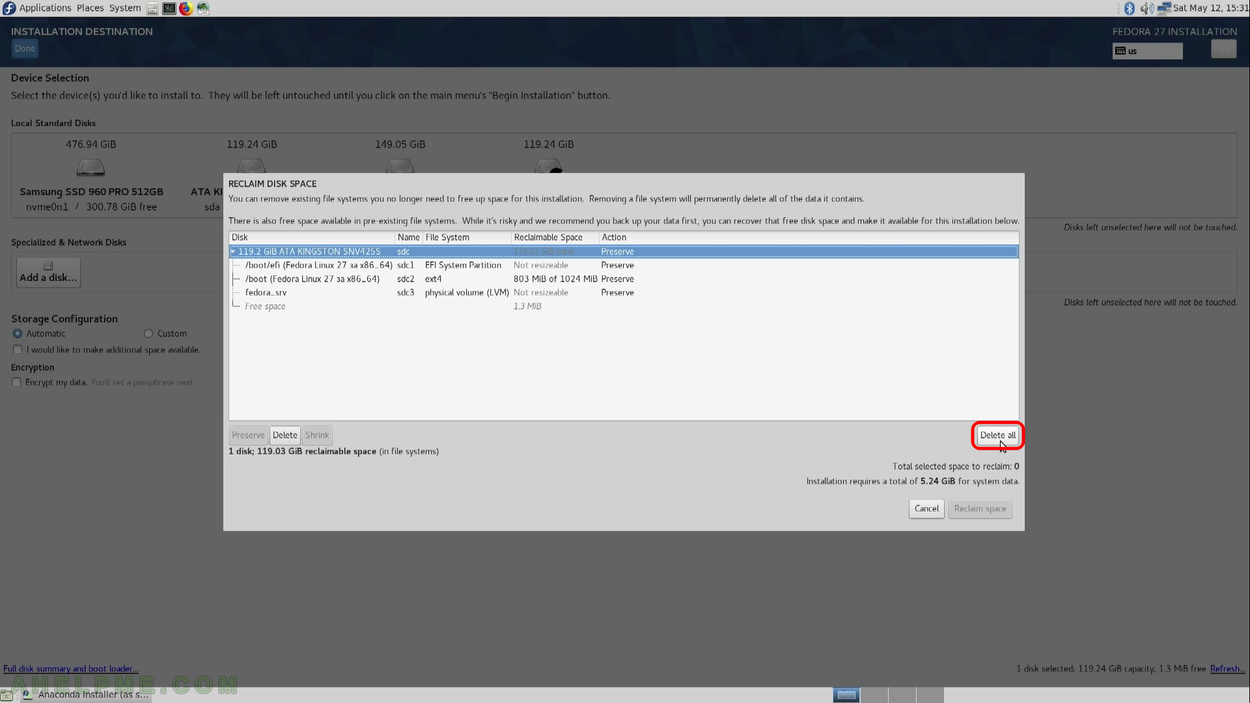Click the Help button
The width and height of the screenshot is (1250, 703).
[x=1223, y=48]
